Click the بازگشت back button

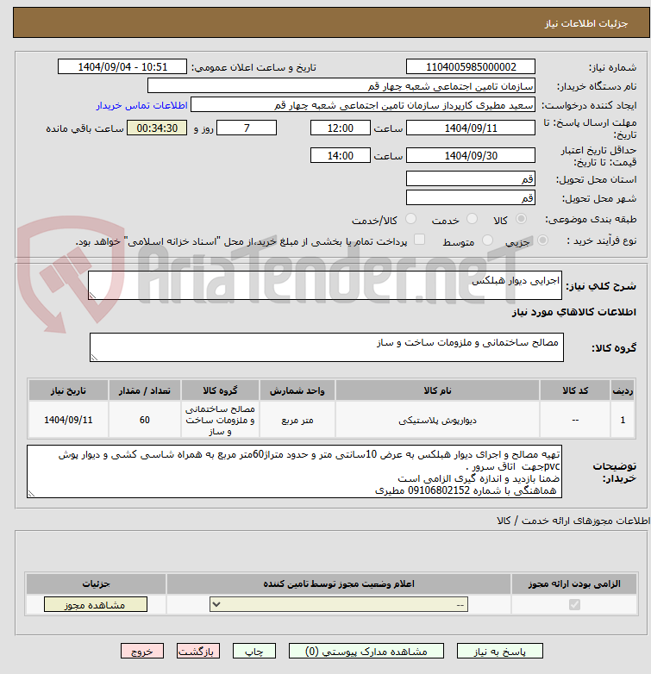(198, 652)
